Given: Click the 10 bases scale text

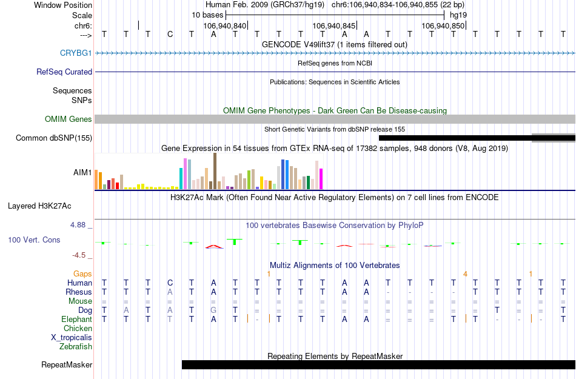Looking at the screenshot, I should point(207,15).
